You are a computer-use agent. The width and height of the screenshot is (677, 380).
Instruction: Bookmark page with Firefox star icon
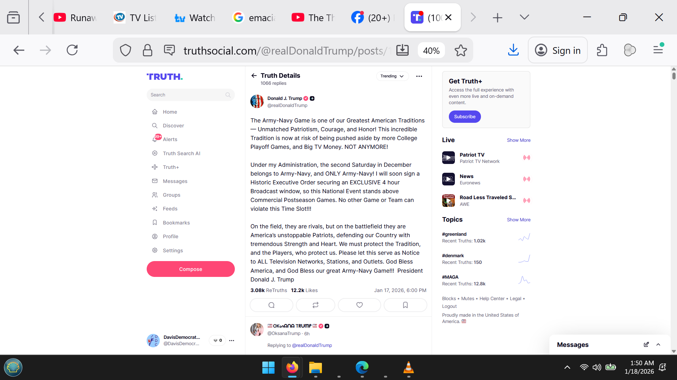(x=461, y=51)
